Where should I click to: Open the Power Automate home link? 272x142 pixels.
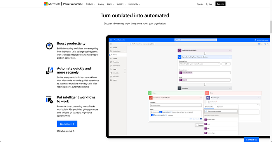(73, 4)
